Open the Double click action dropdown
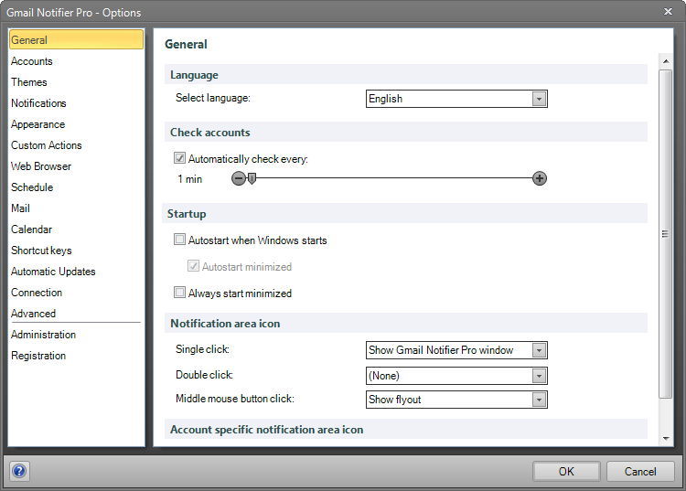This screenshot has height=491, width=686. click(456, 376)
